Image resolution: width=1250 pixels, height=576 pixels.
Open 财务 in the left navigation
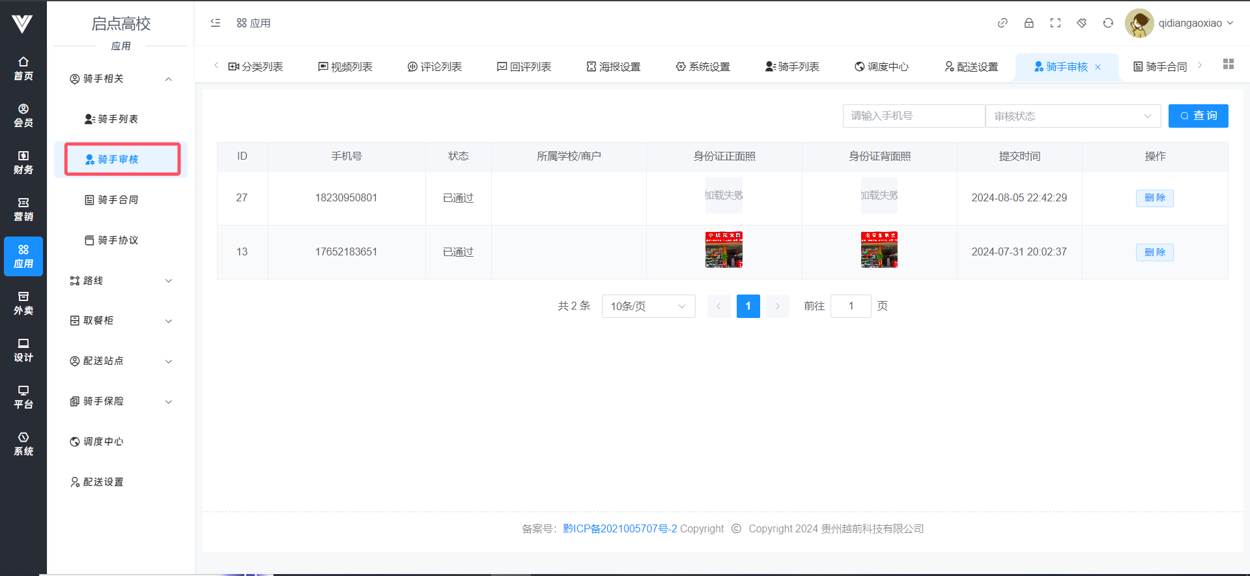[23, 162]
